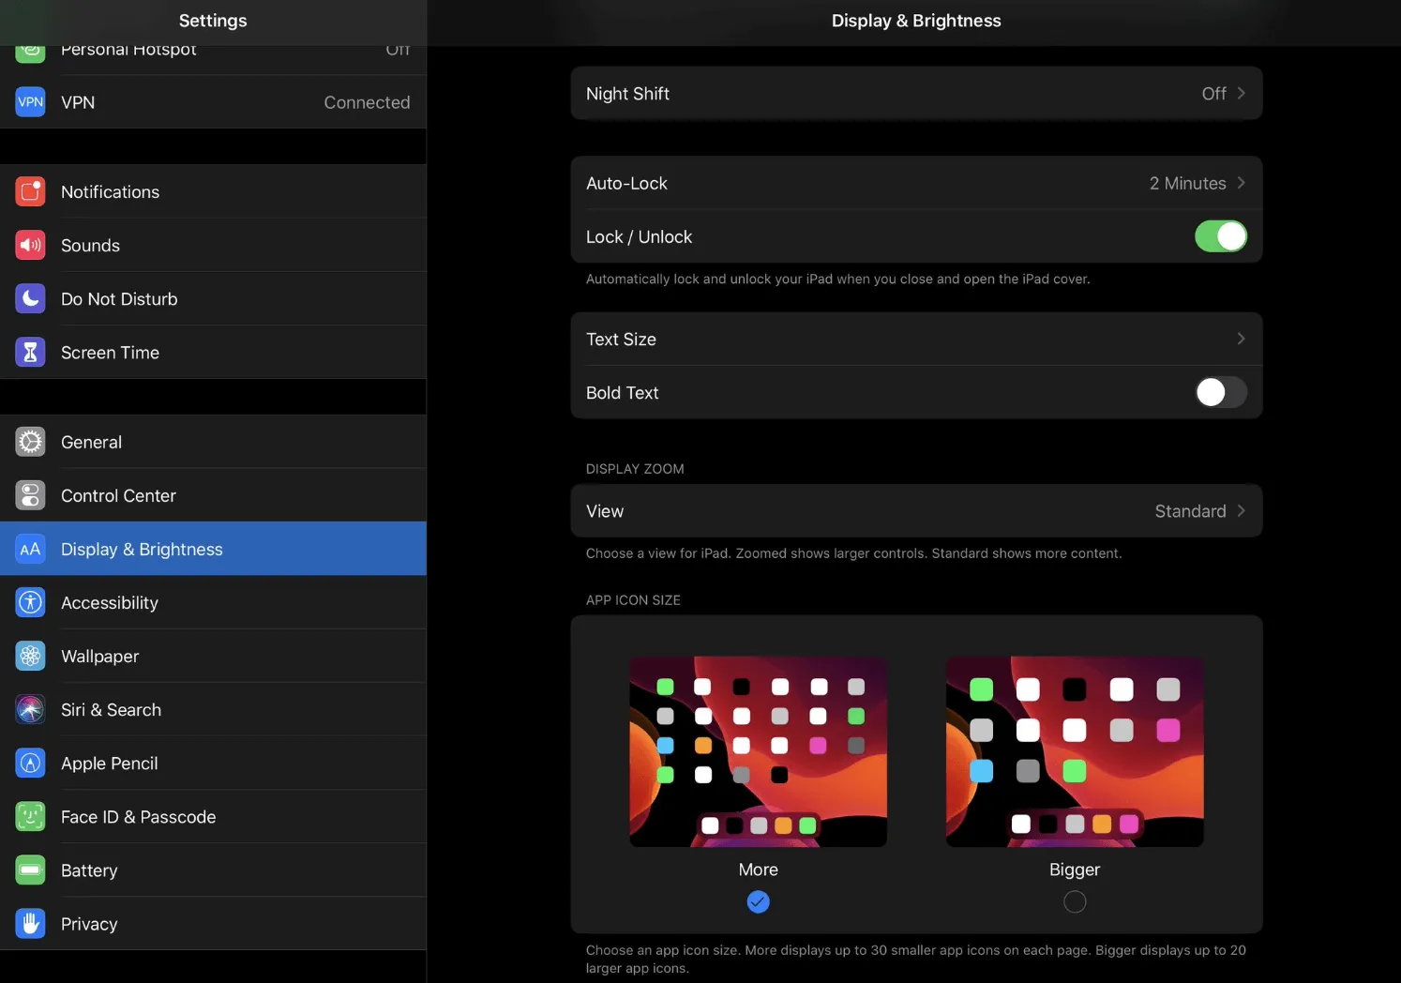Viewport: 1401px width, 983px height.
Task: Change the Auto-Lock 2 Minutes value
Action: click(x=1187, y=183)
